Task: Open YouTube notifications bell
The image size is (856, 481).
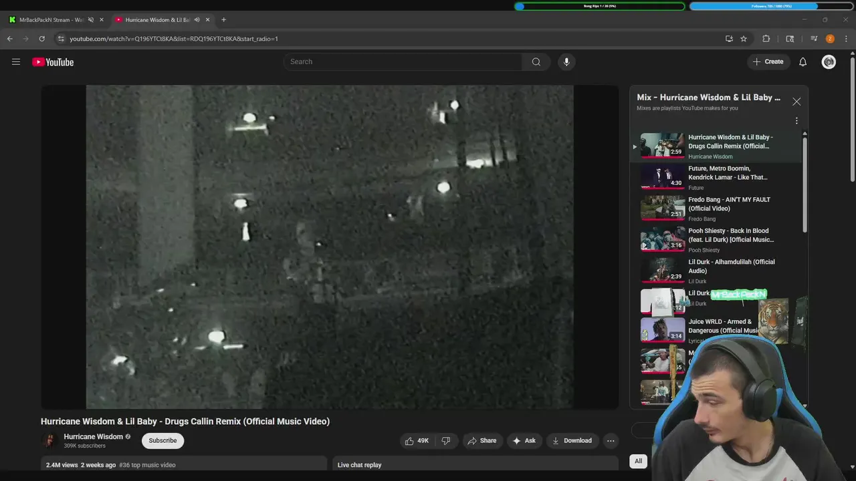Action: (x=802, y=62)
